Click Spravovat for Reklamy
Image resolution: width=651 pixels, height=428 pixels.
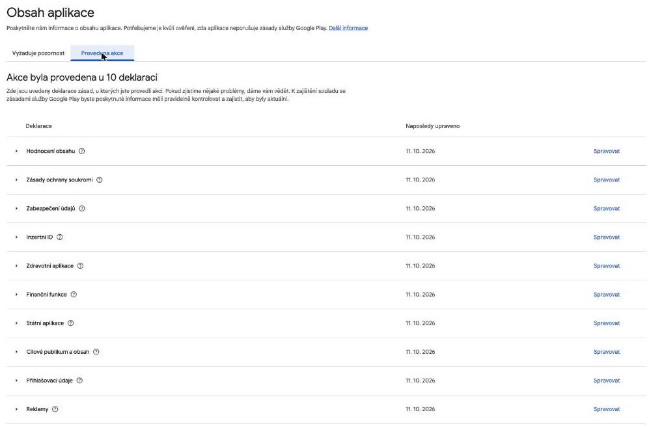tap(607, 409)
